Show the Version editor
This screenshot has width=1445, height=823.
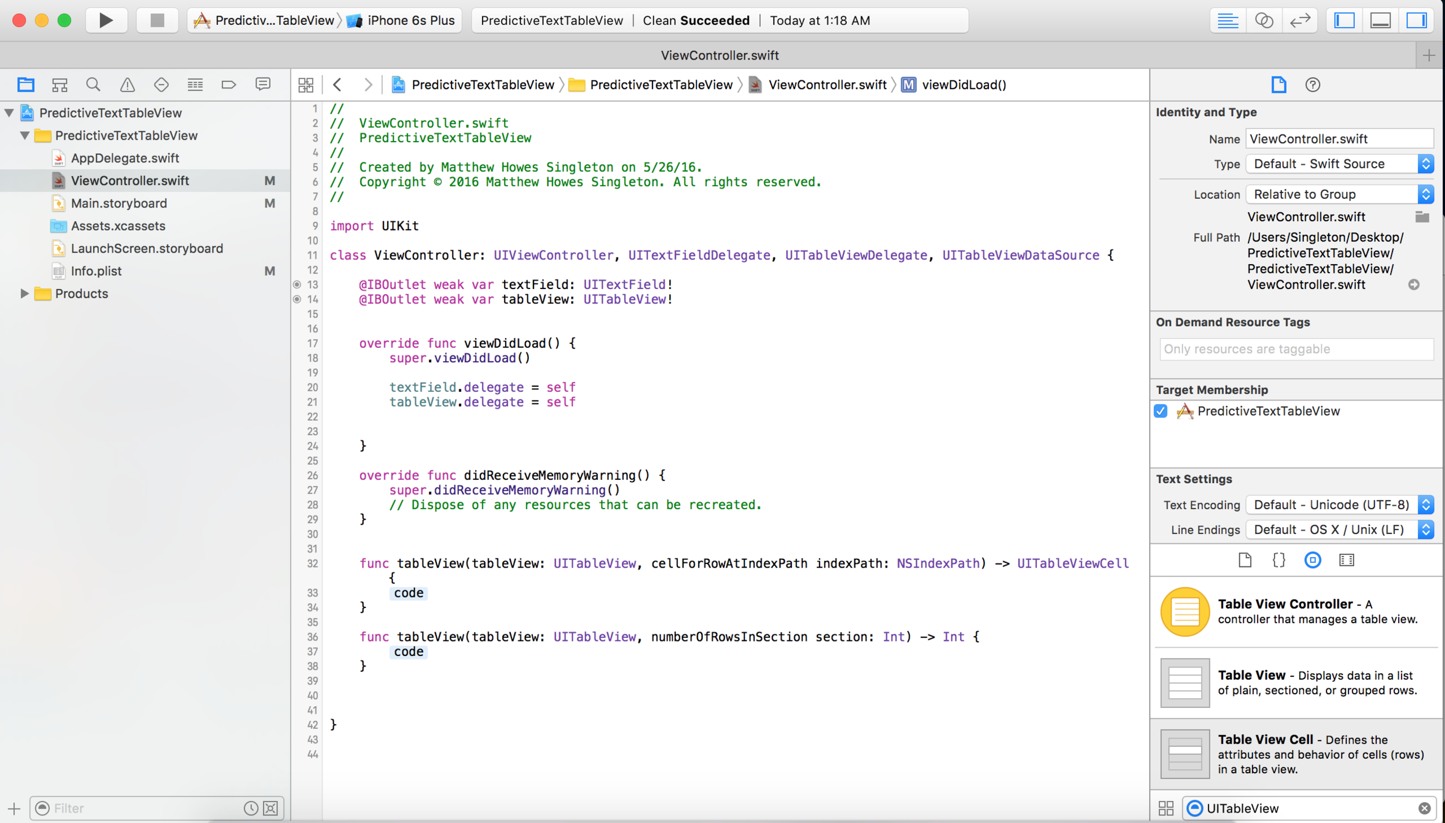pyautogui.click(x=1300, y=21)
